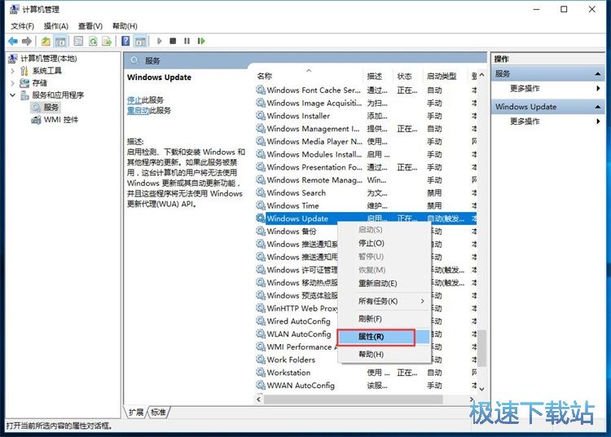
Task: Choose 重新启动(E) in the context menu
Action: (x=384, y=284)
